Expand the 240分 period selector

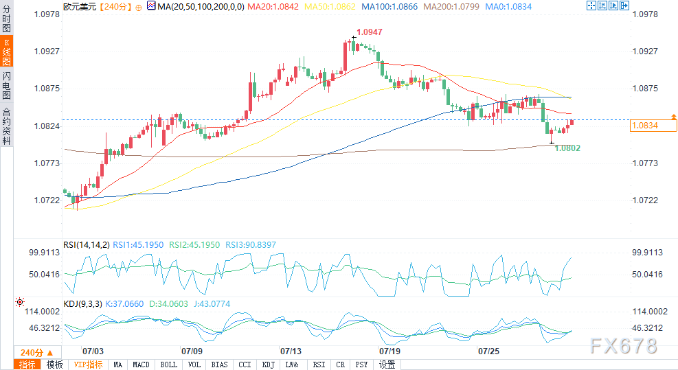(37, 352)
